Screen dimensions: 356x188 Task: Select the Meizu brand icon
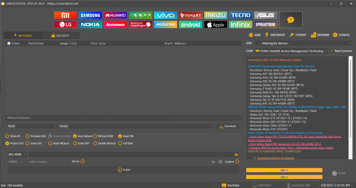[x=216, y=15]
